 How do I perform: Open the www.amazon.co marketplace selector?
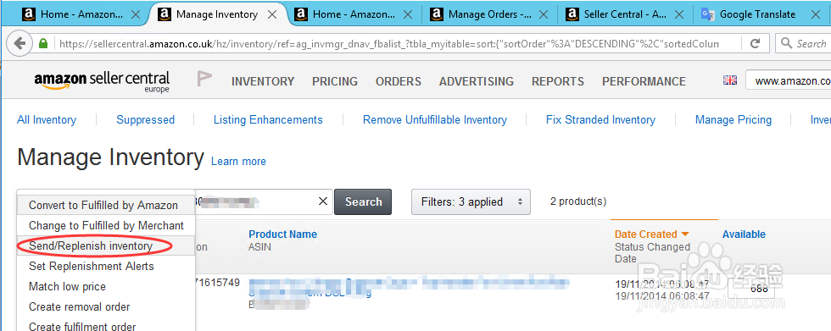[789, 81]
